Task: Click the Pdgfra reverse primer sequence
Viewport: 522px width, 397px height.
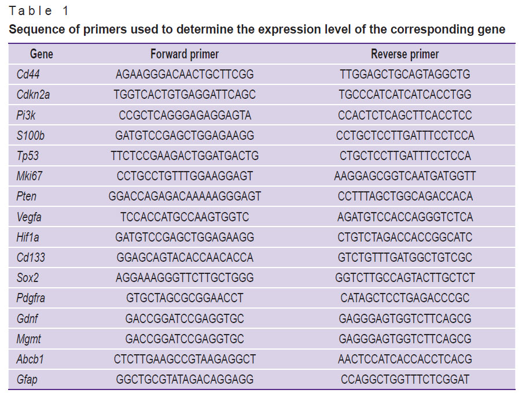Action: pos(405,298)
